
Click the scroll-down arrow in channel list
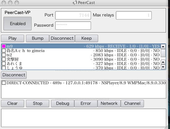(x=163, y=67)
